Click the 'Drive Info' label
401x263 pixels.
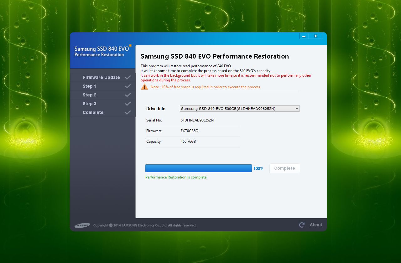156,109
